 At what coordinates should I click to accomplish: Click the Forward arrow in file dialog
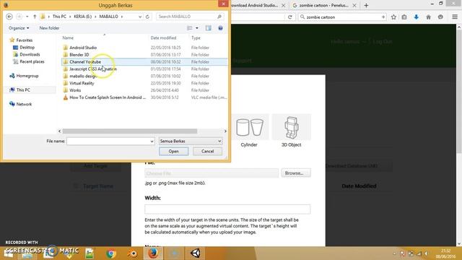point(19,17)
